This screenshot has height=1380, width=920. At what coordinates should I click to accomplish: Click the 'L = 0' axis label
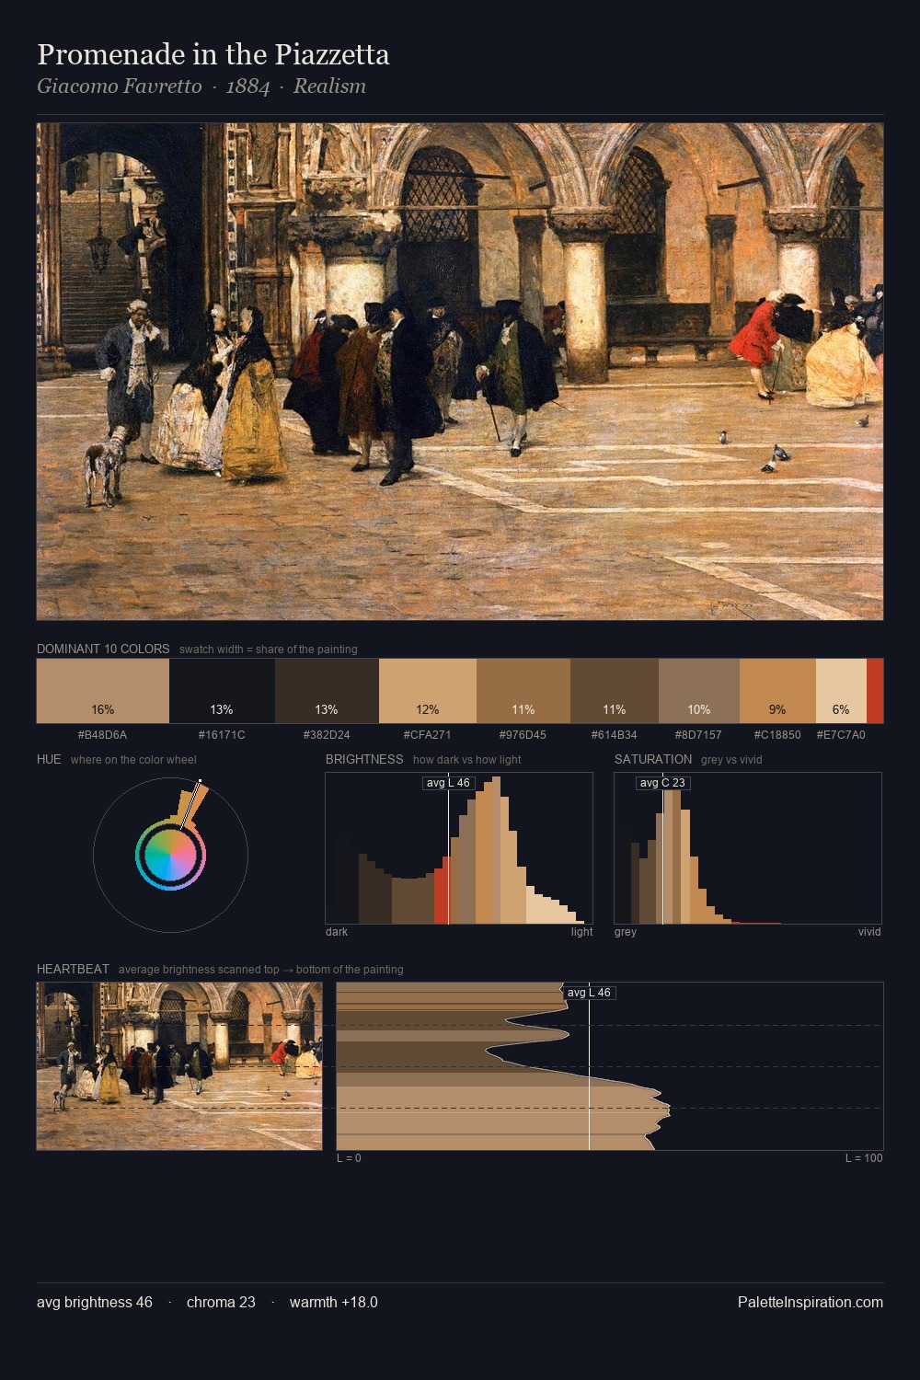(x=349, y=1158)
